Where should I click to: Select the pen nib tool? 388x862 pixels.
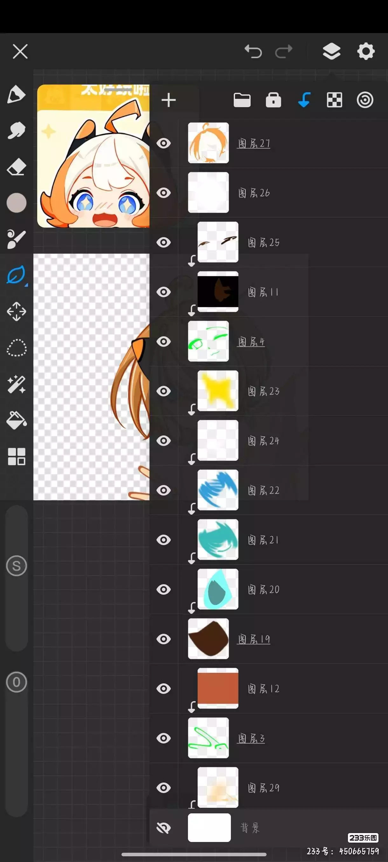click(x=16, y=94)
